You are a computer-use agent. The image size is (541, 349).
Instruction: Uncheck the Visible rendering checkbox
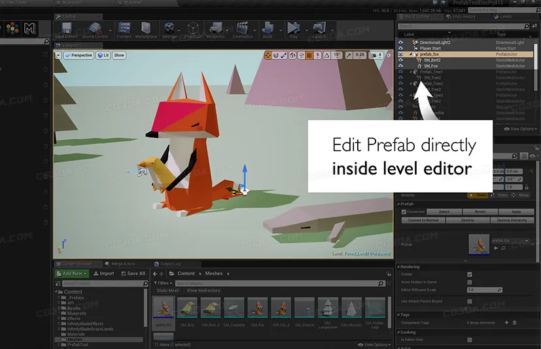coord(470,274)
